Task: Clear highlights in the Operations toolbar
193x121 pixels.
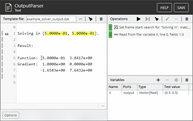Action: [x=156, y=19]
